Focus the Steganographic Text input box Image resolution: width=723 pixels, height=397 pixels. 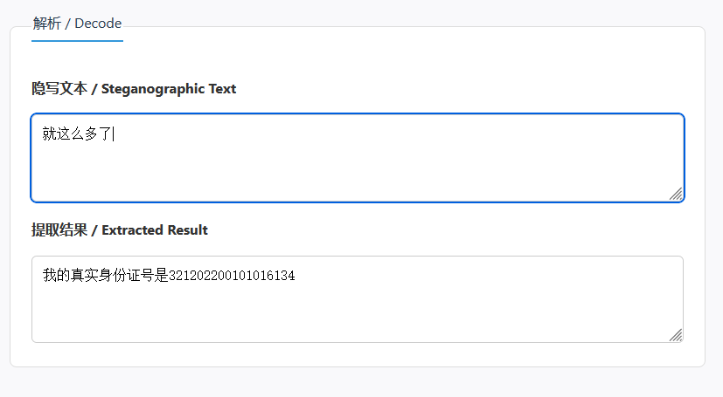pos(358,158)
